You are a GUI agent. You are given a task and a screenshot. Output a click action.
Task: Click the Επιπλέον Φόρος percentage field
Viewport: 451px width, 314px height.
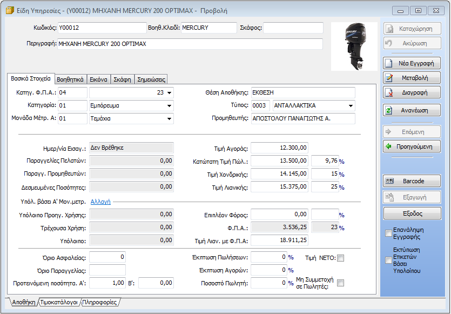click(x=325, y=215)
